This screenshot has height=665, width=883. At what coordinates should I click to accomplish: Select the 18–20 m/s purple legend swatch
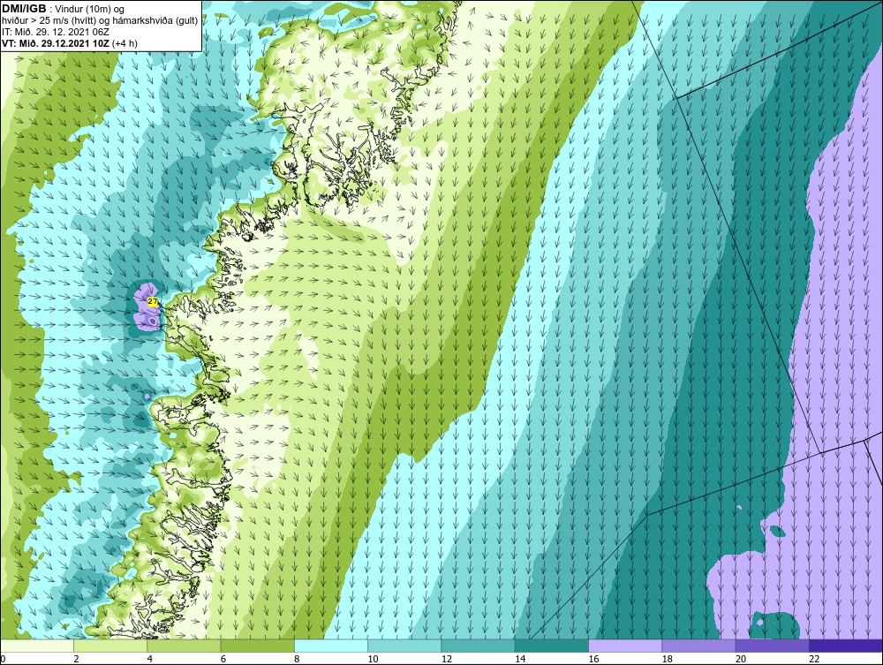(698, 646)
